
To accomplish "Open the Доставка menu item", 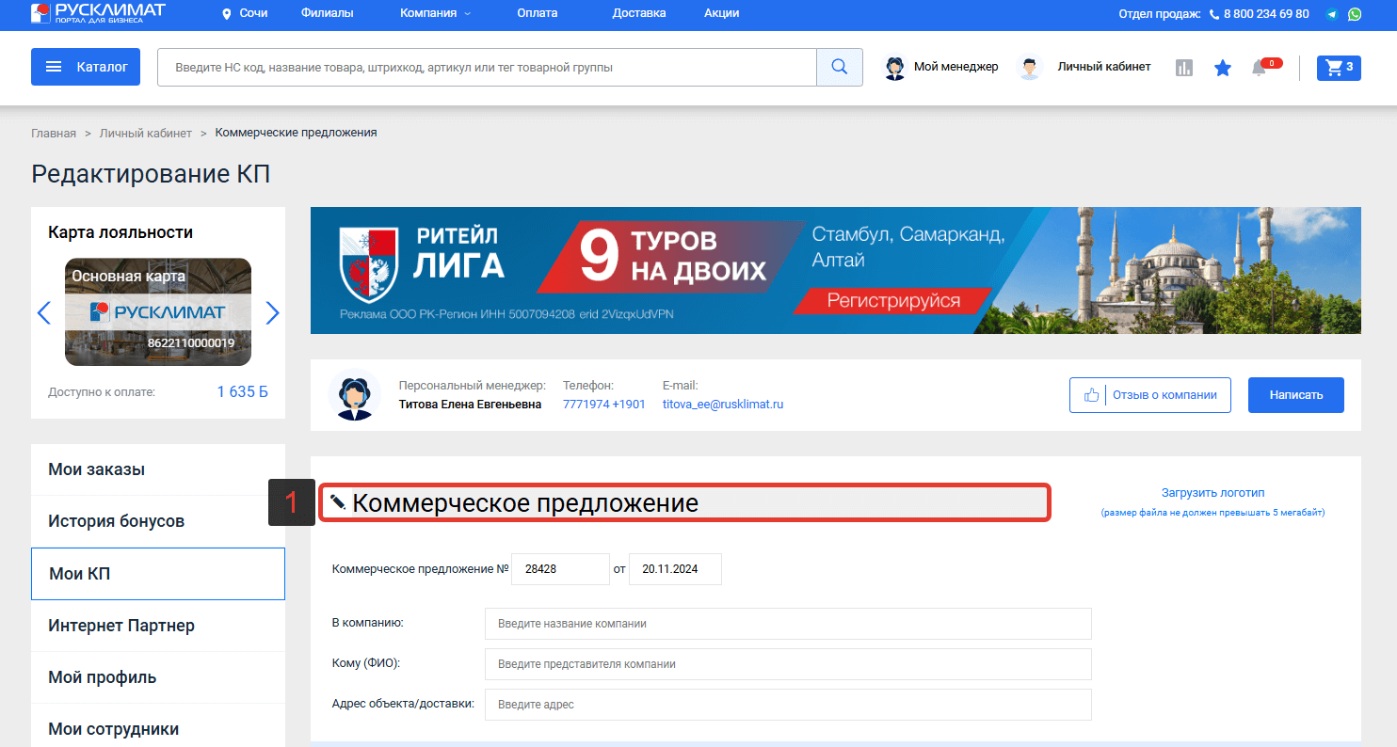I will pos(639,13).
